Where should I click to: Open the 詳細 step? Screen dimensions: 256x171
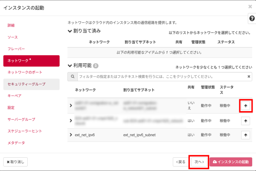click(11, 26)
